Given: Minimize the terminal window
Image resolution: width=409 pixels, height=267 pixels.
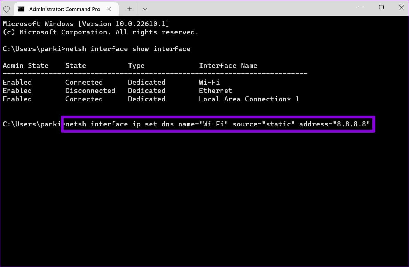Looking at the screenshot, I should point(362,7).
